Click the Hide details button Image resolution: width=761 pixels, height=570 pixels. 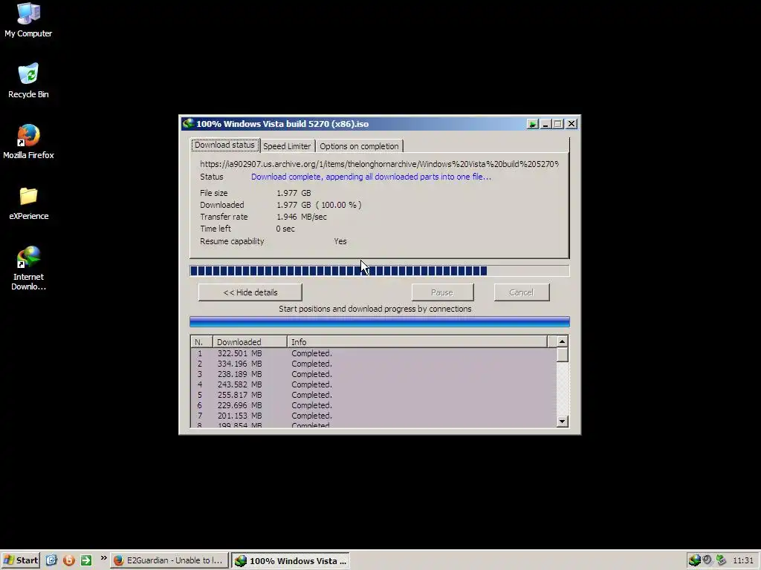tap(250, 292)
